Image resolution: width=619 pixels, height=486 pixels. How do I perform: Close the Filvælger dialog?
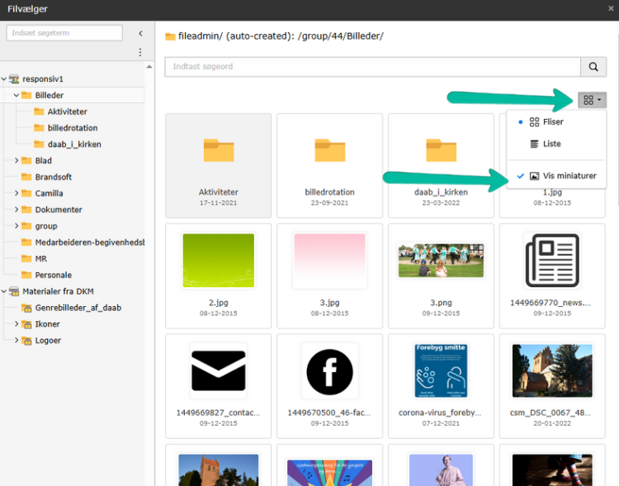[x=611, y=8]
